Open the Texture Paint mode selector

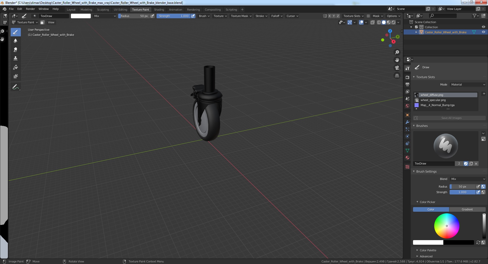tap(25, 22)
